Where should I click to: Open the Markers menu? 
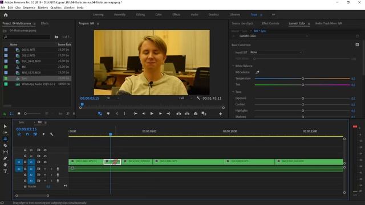click(x=43, y=7)
